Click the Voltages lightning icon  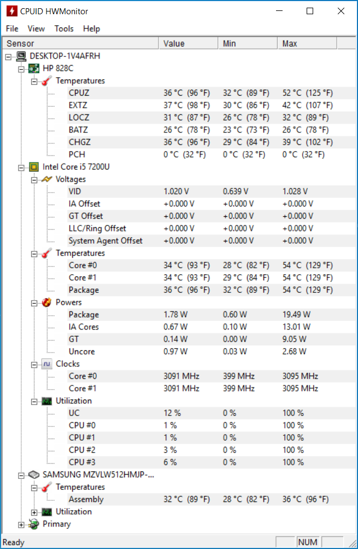click(47, 180)
